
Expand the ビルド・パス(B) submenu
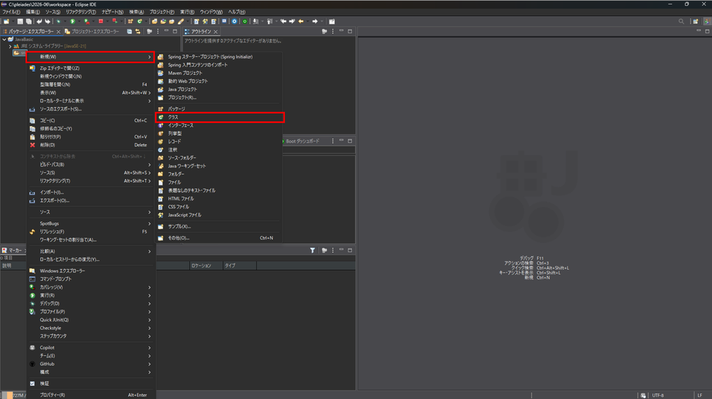90,164
